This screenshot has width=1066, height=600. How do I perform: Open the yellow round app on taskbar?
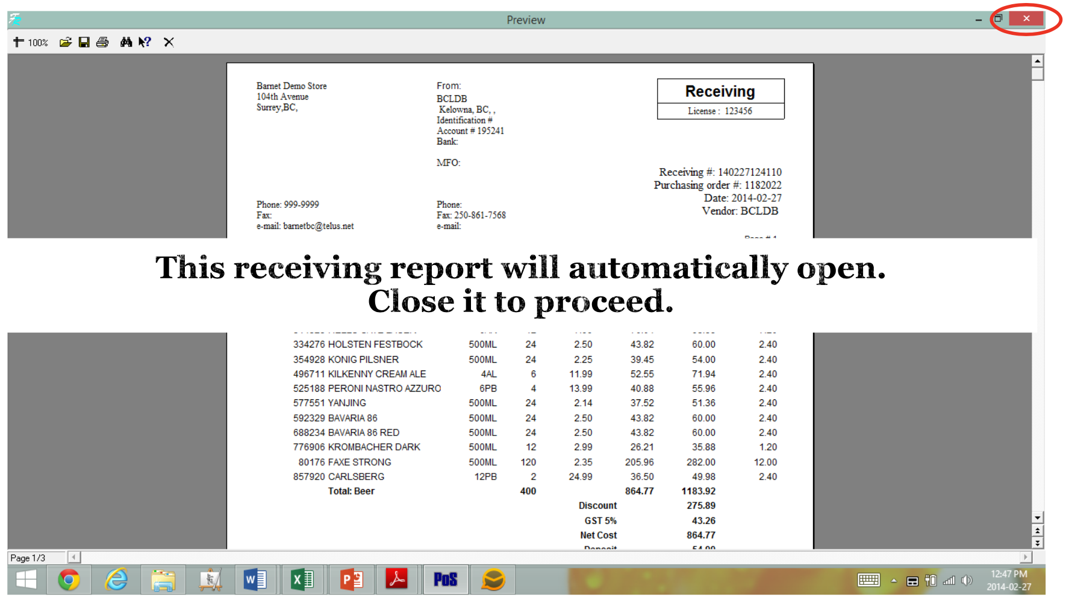pyautogui.click(x=493, y=580)
